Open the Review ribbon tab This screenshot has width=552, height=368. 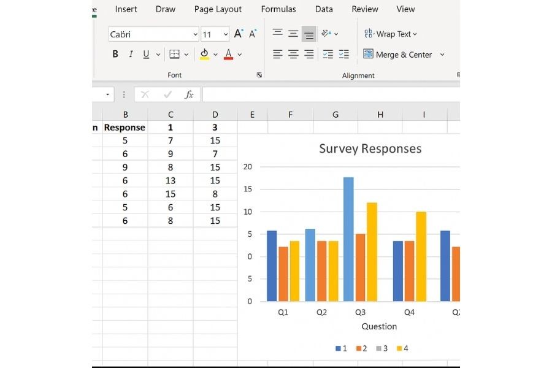365,9
